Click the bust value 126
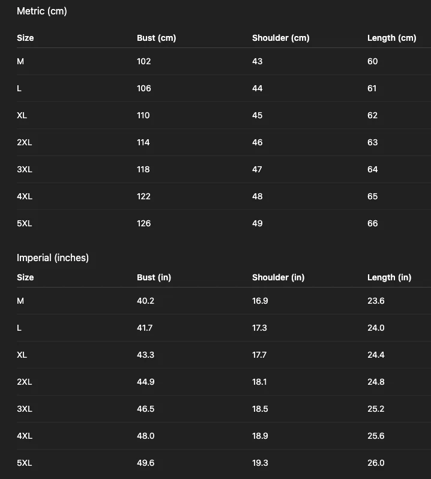The height and width of the screenshot is (479, 431). click(144, 223)
